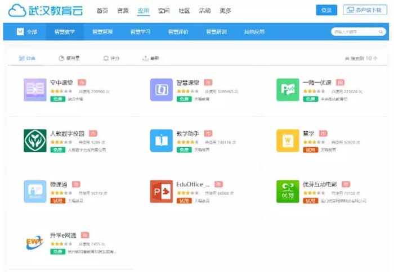Switch to the 全部 category tab
The height and width of the screenshot is (272, 394).
pyautogui.click(x=27, y=32)
